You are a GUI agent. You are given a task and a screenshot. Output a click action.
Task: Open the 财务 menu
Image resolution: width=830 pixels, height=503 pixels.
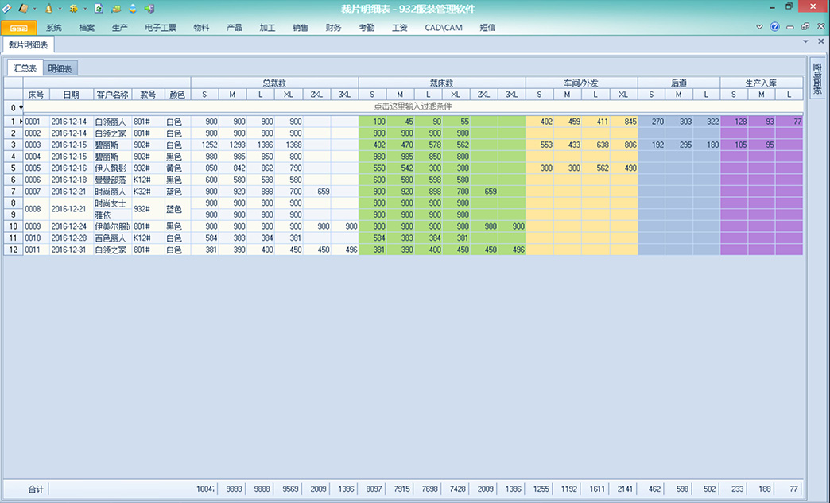[333, 28]
